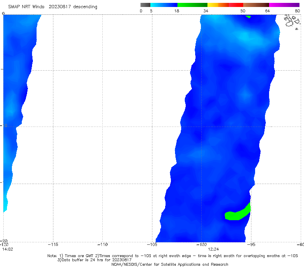
Task: Click the color bar label '5'
Action: pyautogui.click(x=151, y=11)
